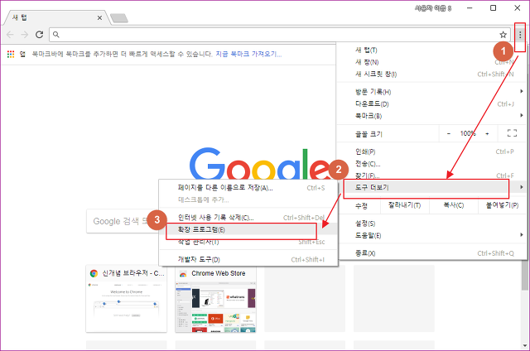The width and height of the screenshot is (530, 351).
Task: Click the 지금 북마크 가져오기... link
Action: [248, 54]
